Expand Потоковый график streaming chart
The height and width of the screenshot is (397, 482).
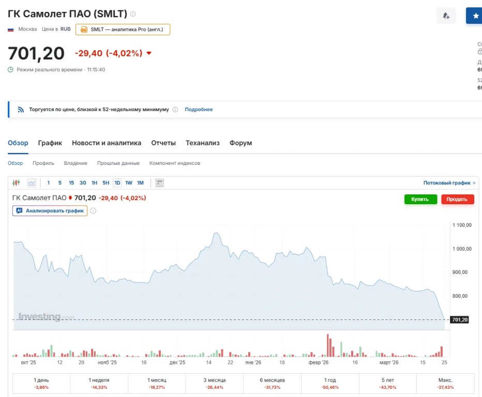click(449, 183)
